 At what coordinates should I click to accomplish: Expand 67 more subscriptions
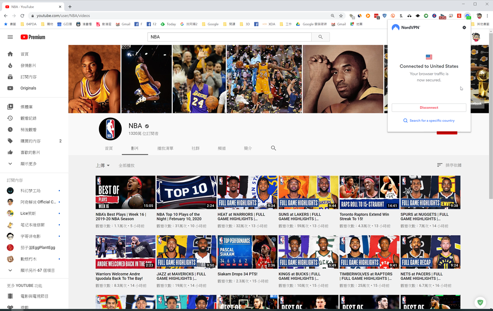tap(38, 271)
